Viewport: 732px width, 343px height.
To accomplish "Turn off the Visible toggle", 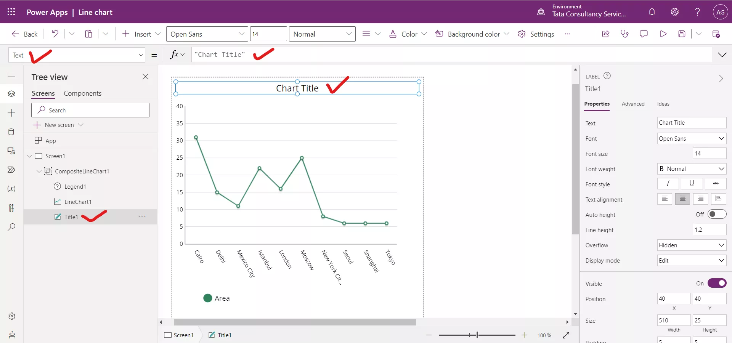I will (717, 283).
